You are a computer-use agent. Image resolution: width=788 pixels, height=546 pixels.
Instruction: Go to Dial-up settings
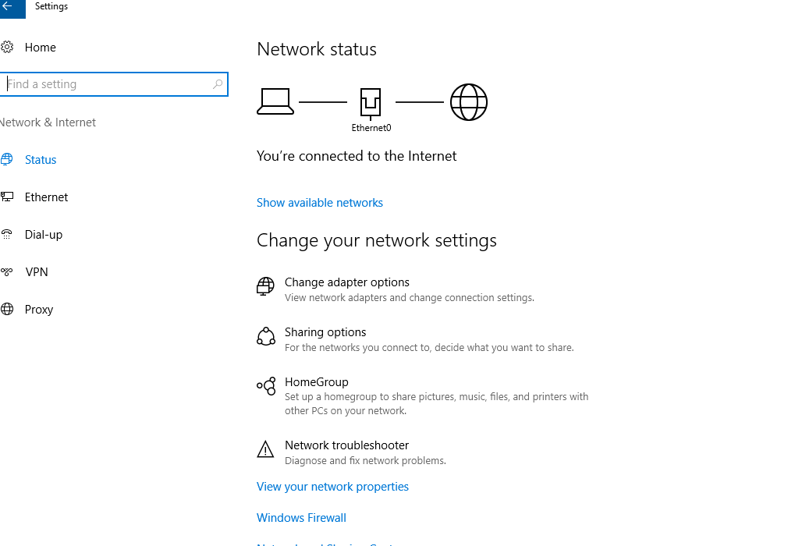click(x=44, y=235)
